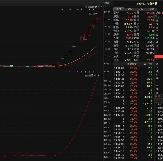Open settings gear for 主力追踪 indicator
Image resolution: width=163 pixels, height=161 pixels.
95,76
